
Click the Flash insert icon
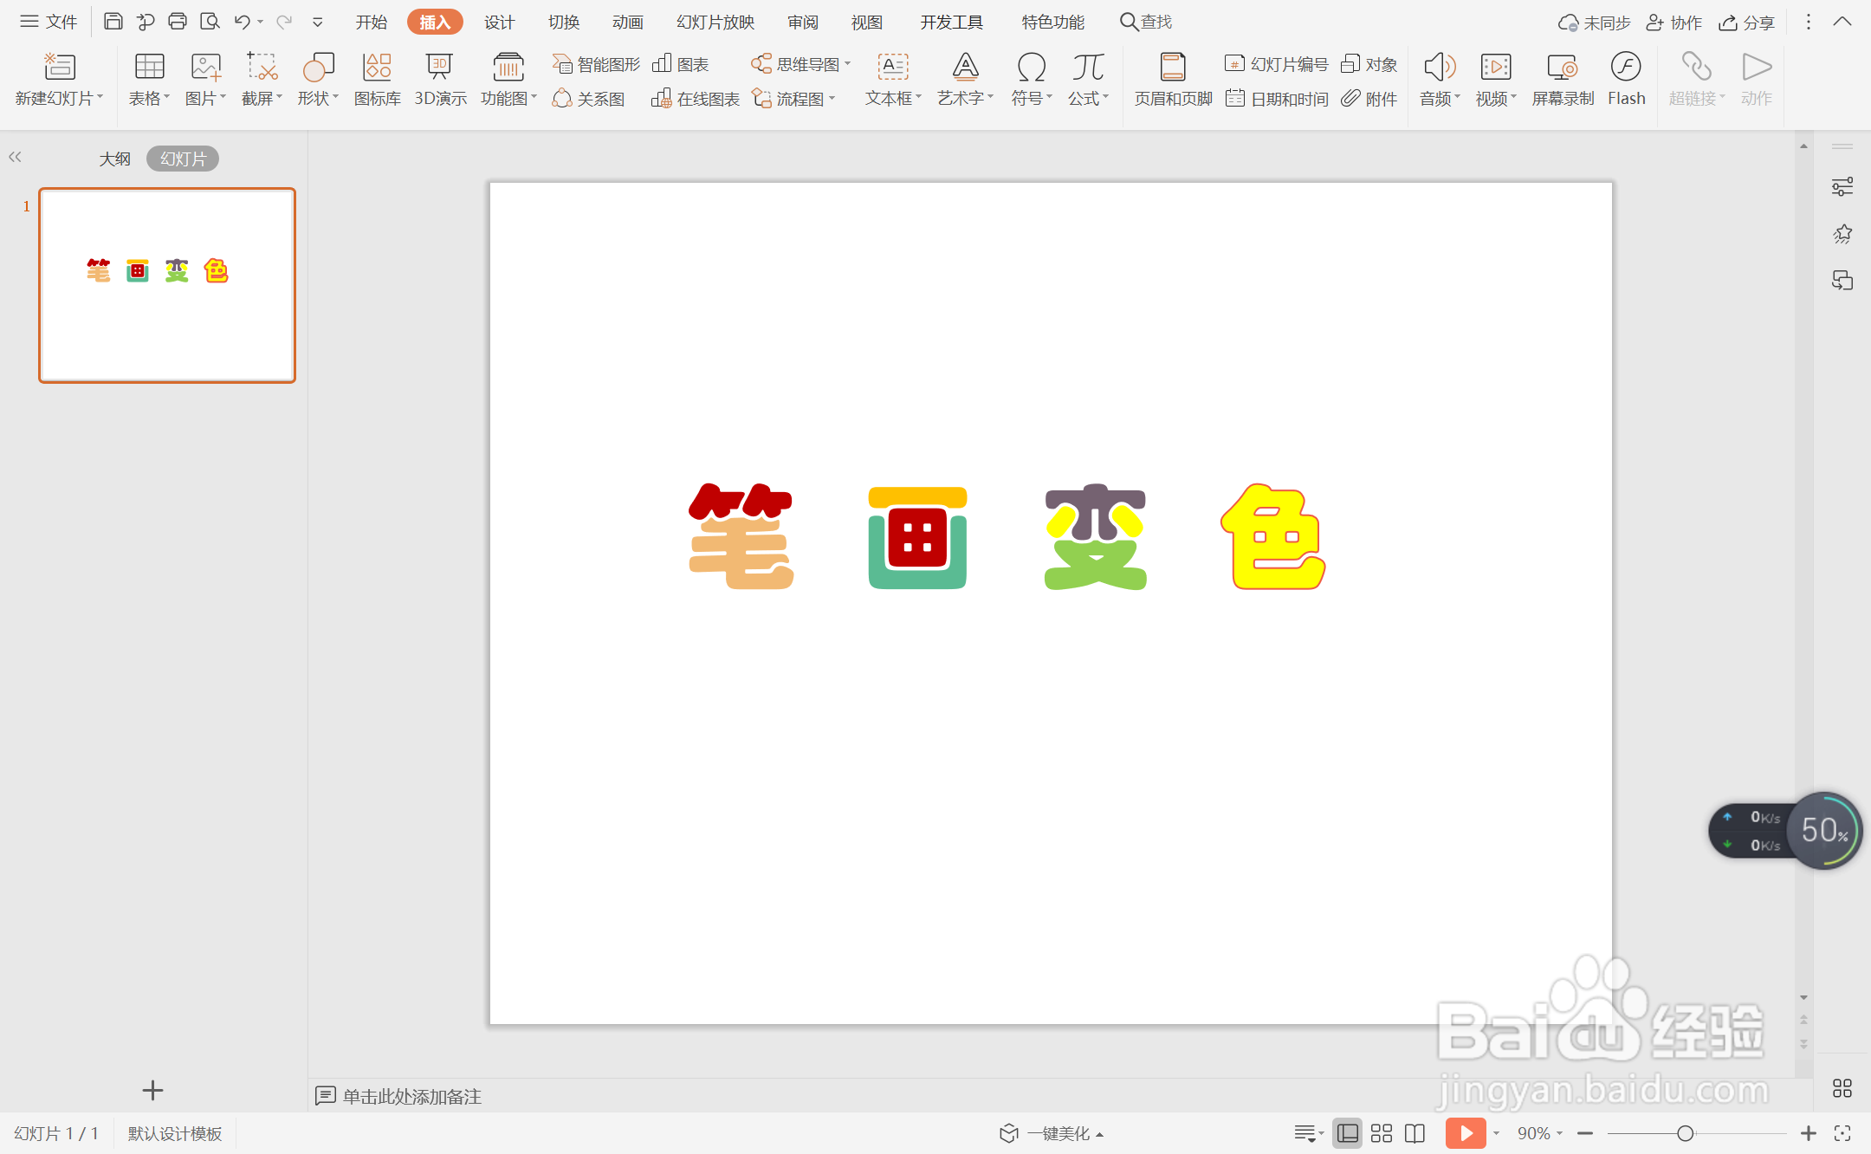coord(1626,78)
